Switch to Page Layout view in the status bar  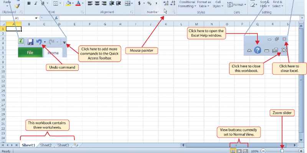(x=239, y=151)
